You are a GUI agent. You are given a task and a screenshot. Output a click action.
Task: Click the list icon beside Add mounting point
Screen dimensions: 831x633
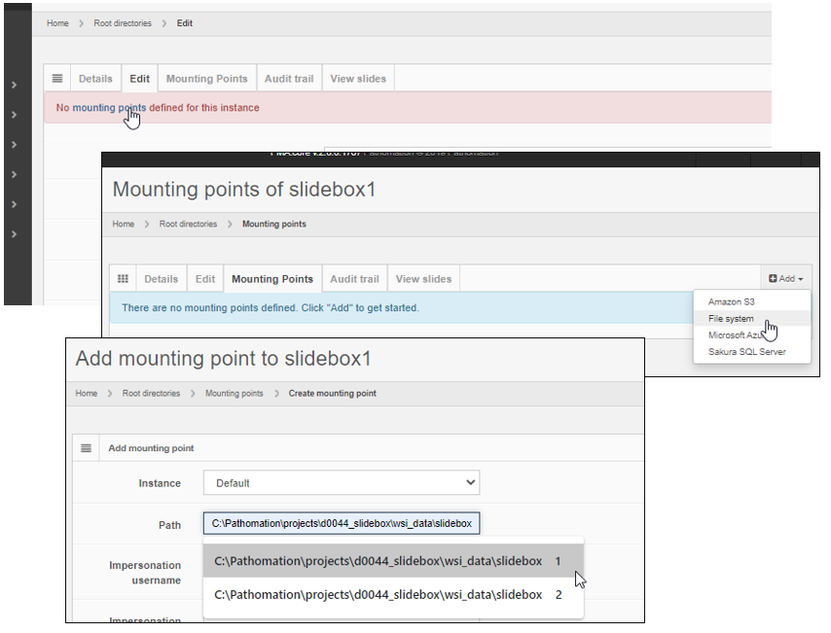pos(86,448)
